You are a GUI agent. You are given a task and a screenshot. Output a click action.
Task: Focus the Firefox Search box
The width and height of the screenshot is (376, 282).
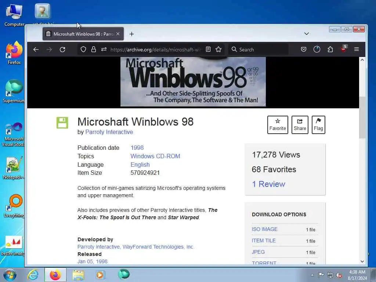pyautogui.click(x=258, y=50)
